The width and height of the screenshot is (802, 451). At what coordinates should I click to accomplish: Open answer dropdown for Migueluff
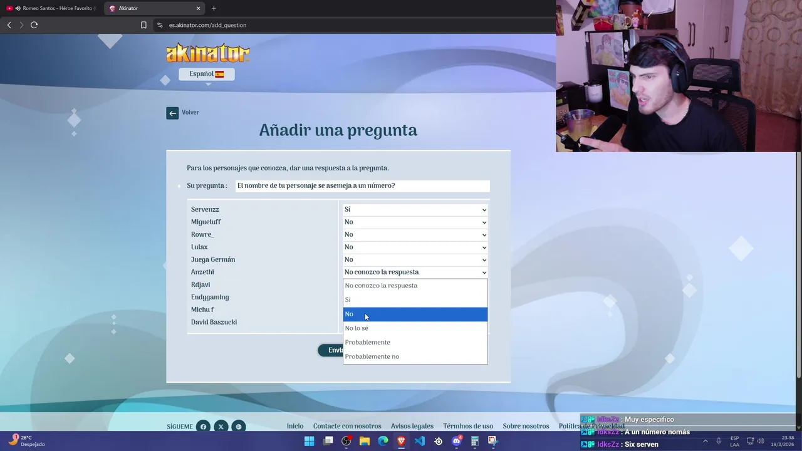[415, 222]
